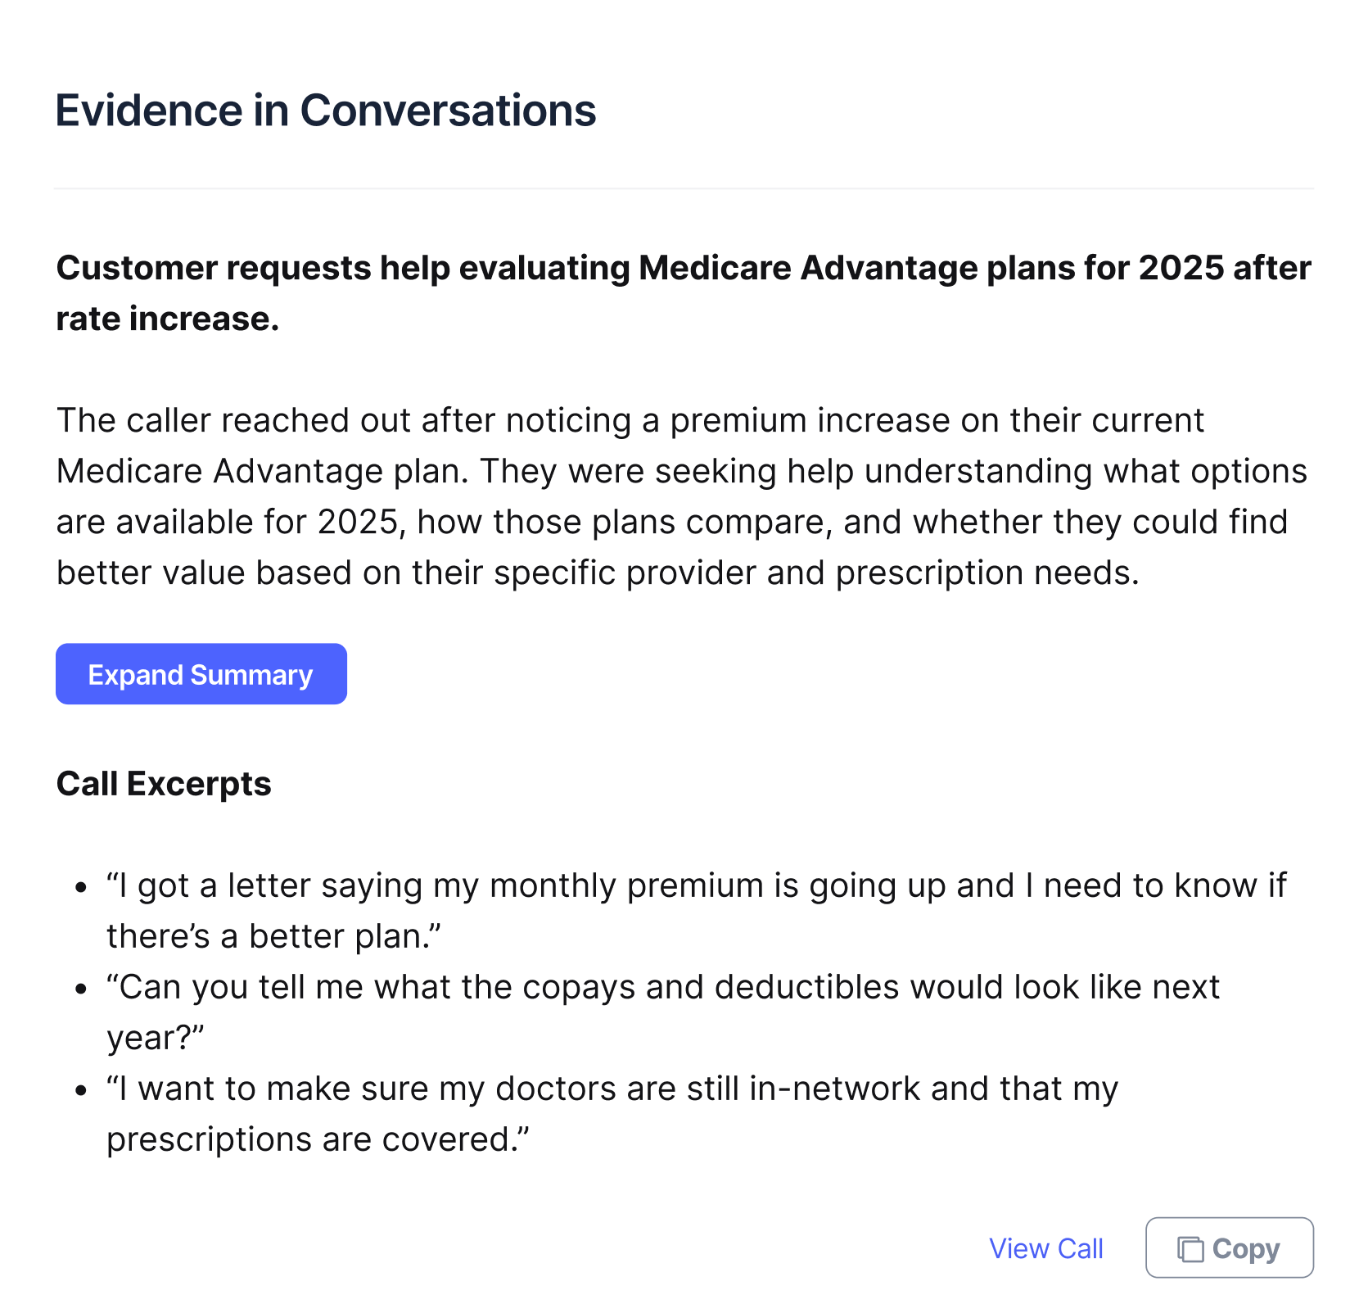Select the in-network doctors excerpt

612,1089
